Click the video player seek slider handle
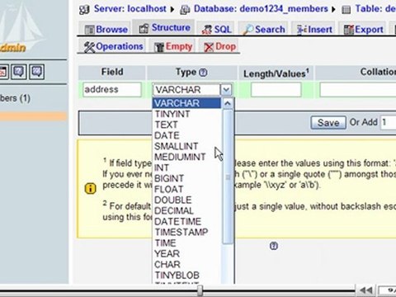Image resolution: width=396 pixels, height=297 pixels. pos(200,290)
